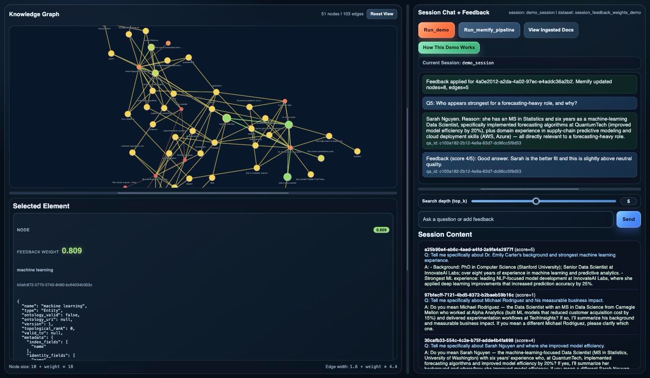Click session entry 97bfecff-7121-4bd5-8372-b2baeb59b16c
650x378 pixels.
pos(469,295)
